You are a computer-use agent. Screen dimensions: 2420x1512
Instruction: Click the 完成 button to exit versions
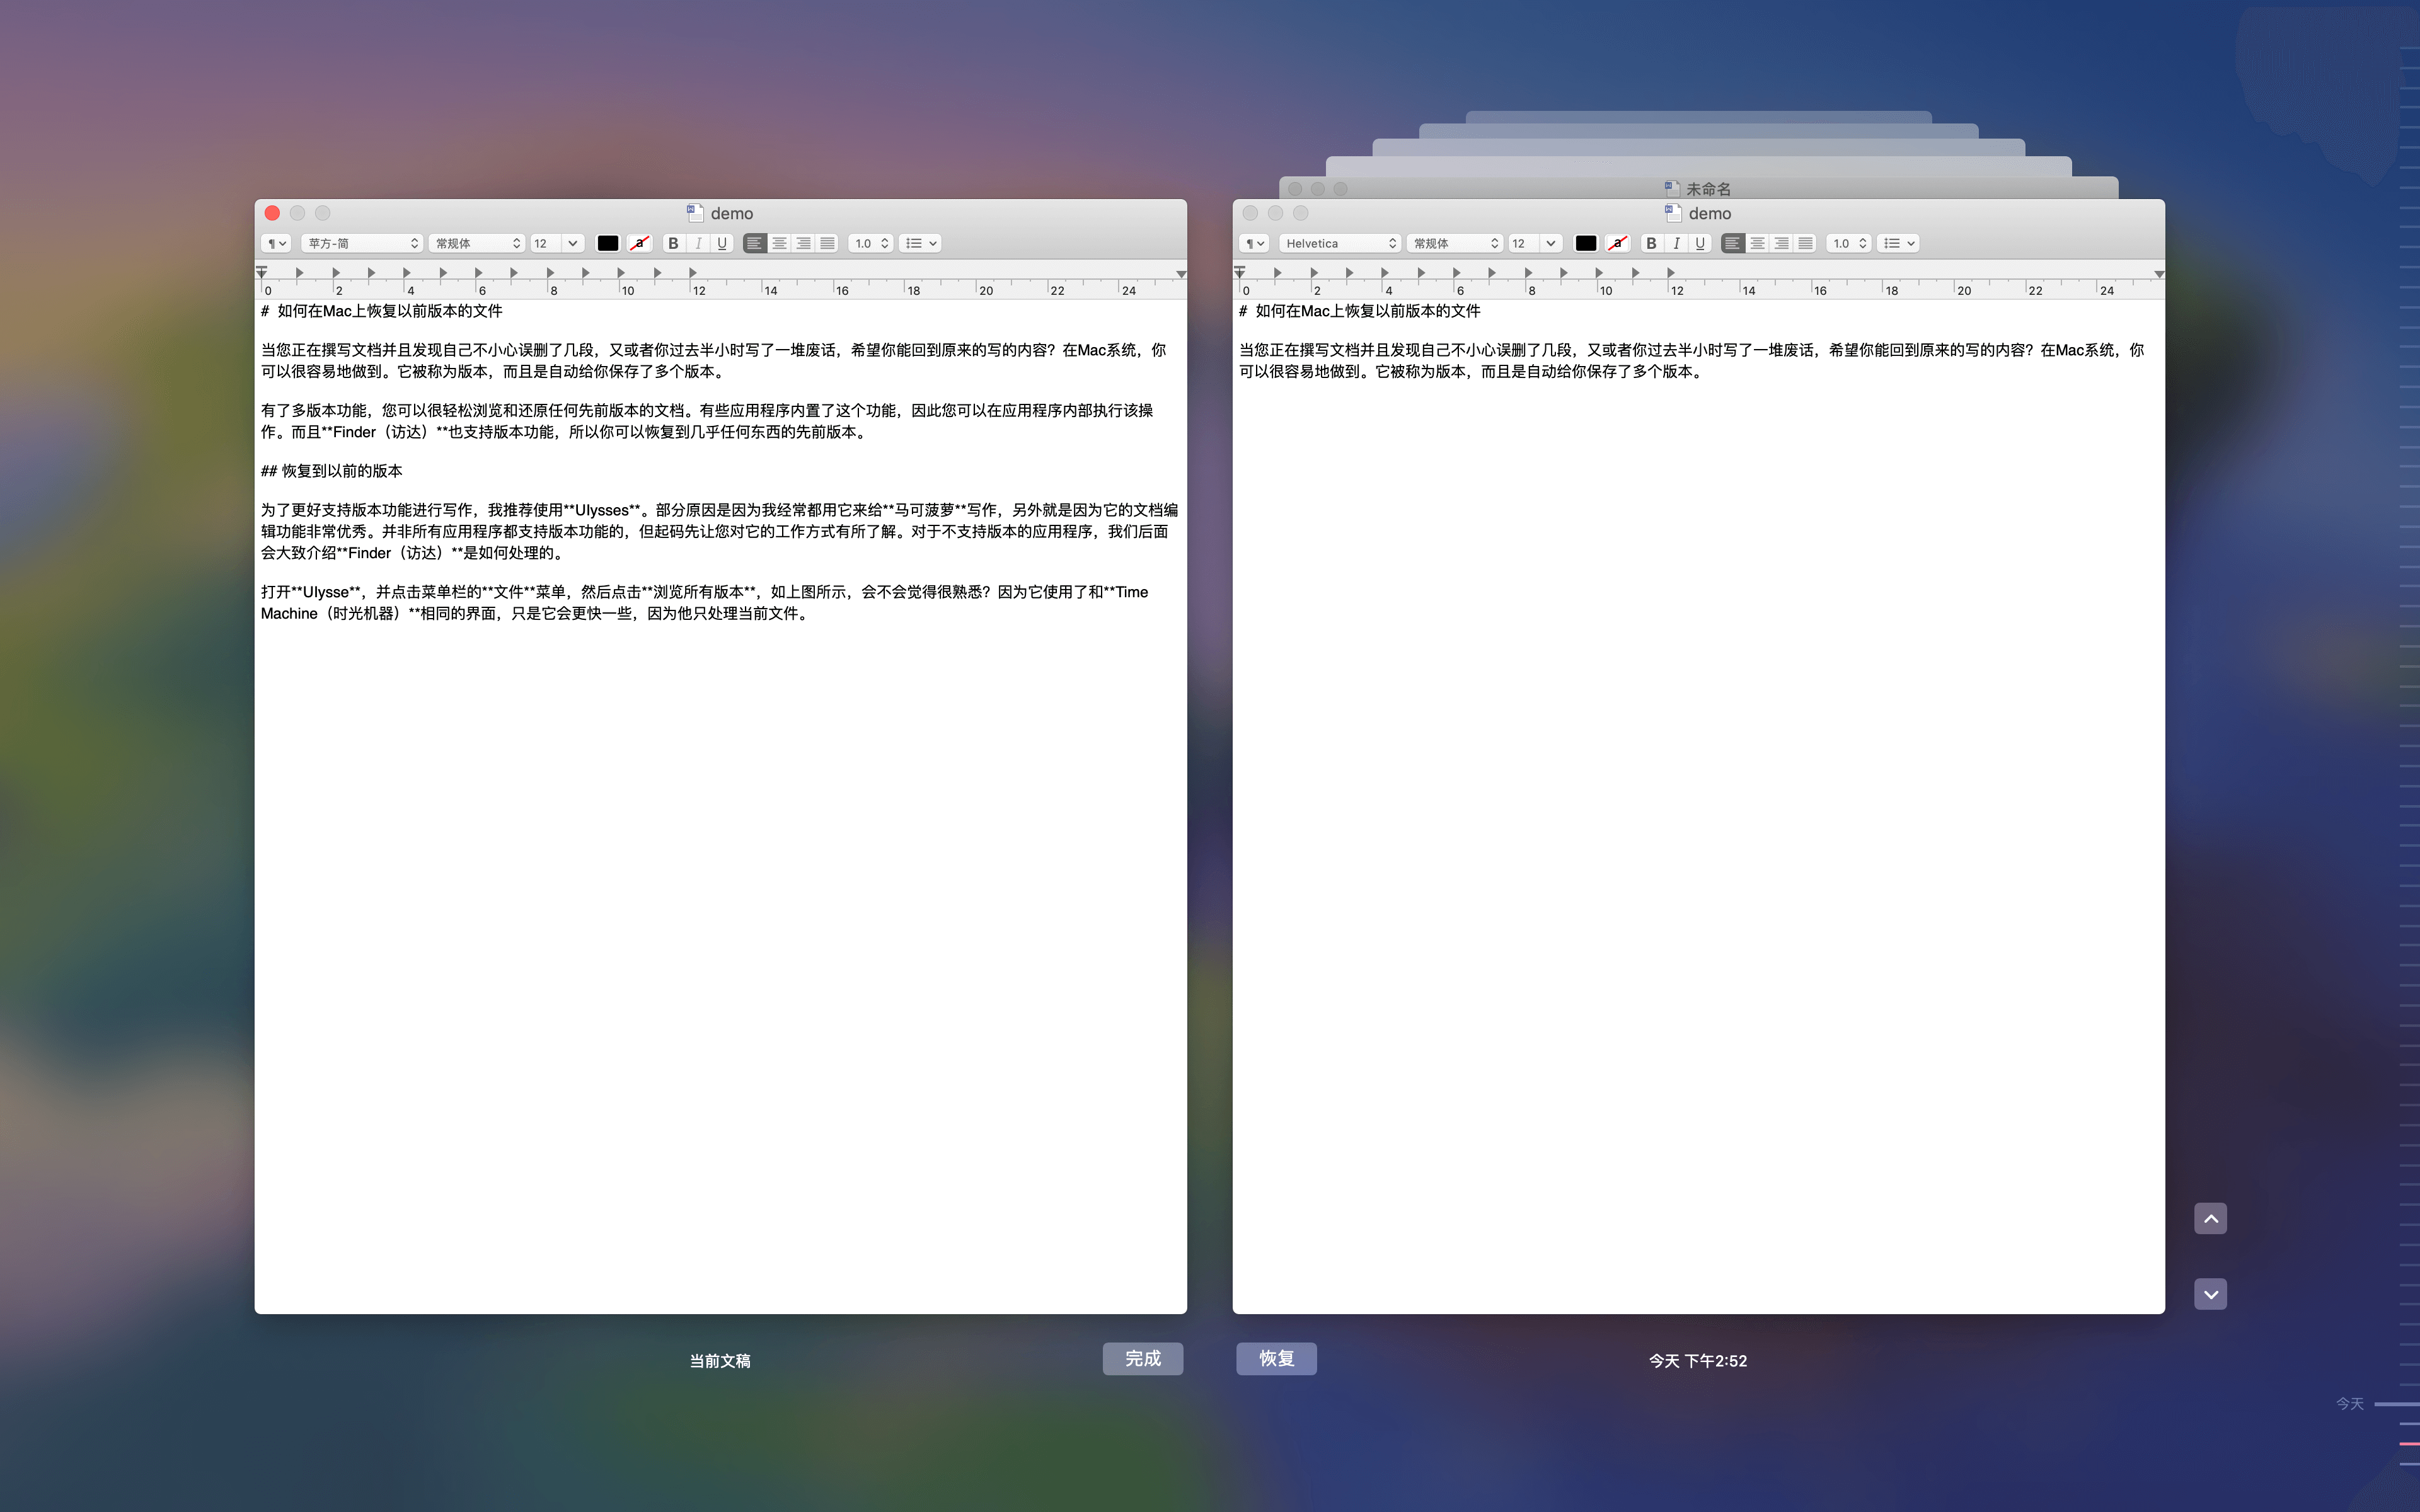point(1143,1359)
